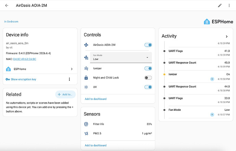Disable the UV switch
Viewport: 236px width, 151px height.
coord(148,87)
